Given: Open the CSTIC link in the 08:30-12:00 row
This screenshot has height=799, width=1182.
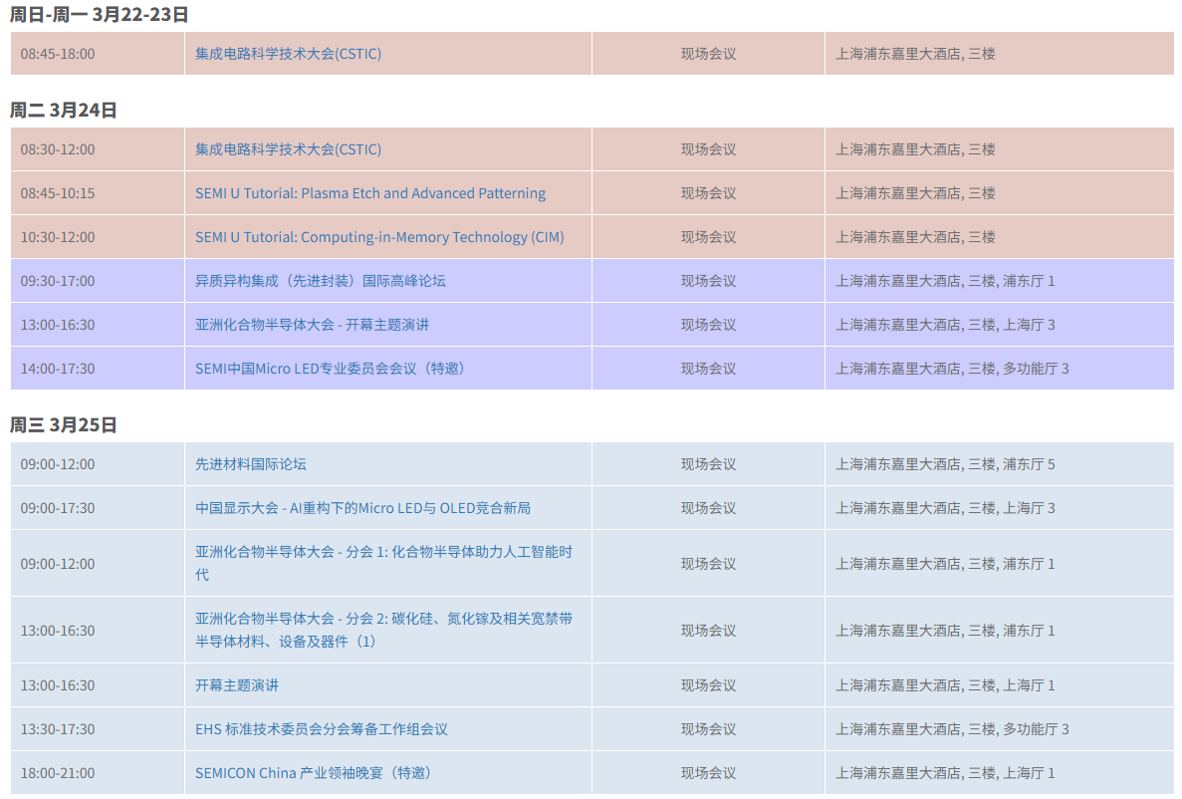Looking at the screenshot, I should coord(288,149).
